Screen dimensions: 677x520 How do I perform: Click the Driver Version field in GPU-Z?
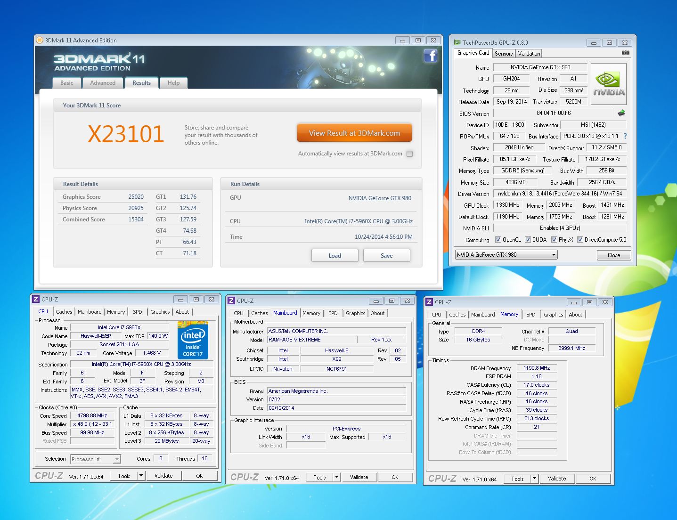point(560,194)
